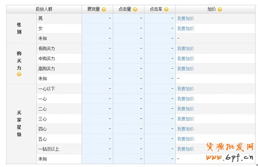
Task: Open 我要加价 for 中购买力 row
Action: [185, 58]
